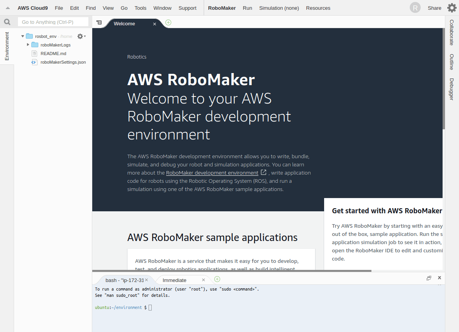The width and height of the screenshot is (459, 332).
Task: Toggle the Environment side panel
Action: 7,46
